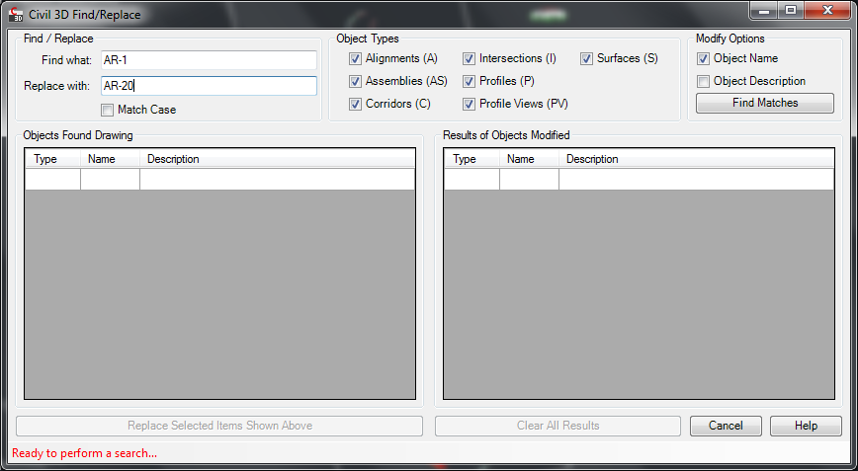The height and width of the screenshot is (471, 858).
Task: Click the Civil 3D app icon in title bar
Action: point(16,14)
